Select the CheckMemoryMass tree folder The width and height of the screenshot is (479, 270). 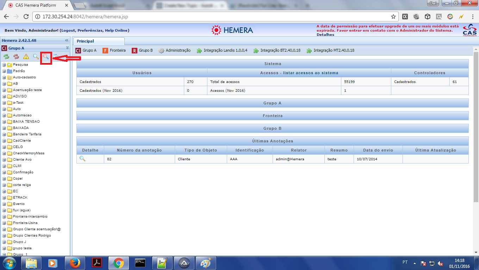click(x=29, y=153)
